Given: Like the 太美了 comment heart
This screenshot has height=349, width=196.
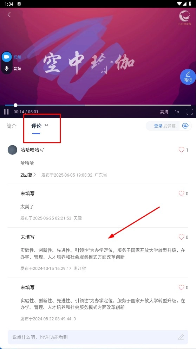Looking at the screenshot, I should click(181, 193).
